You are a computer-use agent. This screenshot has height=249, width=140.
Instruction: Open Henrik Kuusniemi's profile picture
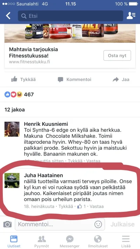[12, 129]
